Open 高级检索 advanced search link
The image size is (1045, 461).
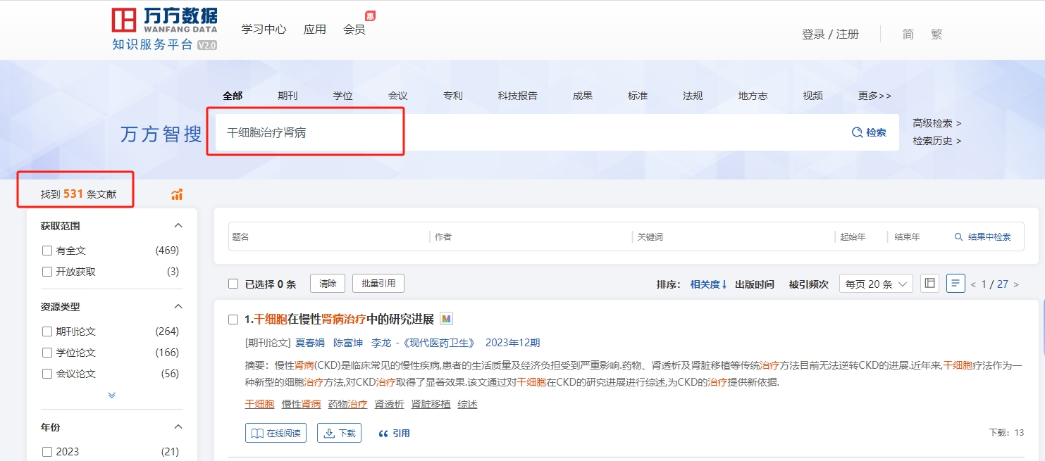(x=936, y=123)
